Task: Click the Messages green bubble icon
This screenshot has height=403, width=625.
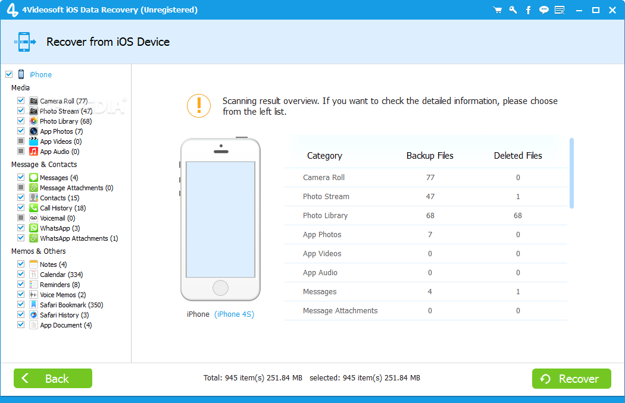Action: pos(33,177)
